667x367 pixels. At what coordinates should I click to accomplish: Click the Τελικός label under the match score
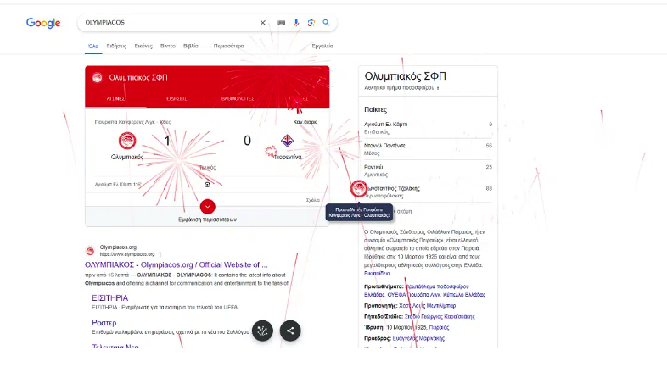pyautogui.click(x=208, y=167)
